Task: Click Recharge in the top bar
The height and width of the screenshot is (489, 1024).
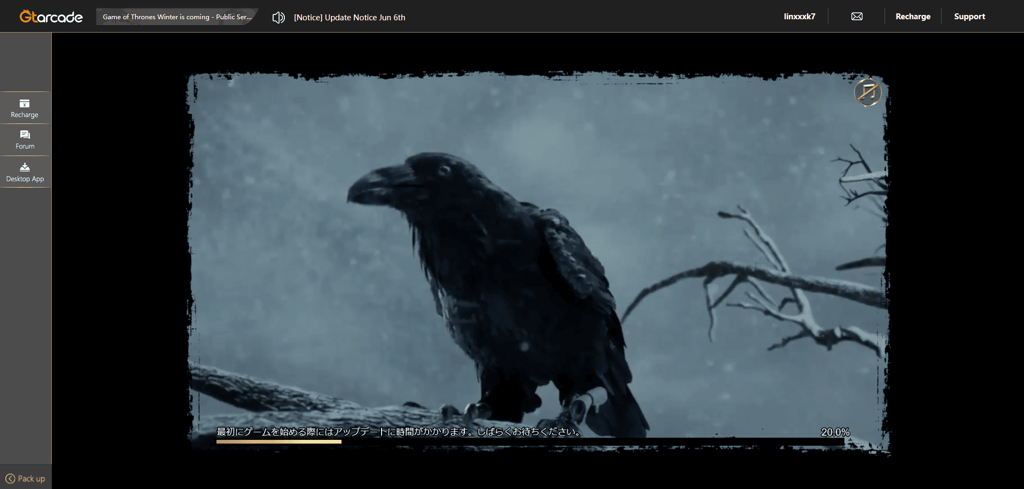Action: (913, 17)
